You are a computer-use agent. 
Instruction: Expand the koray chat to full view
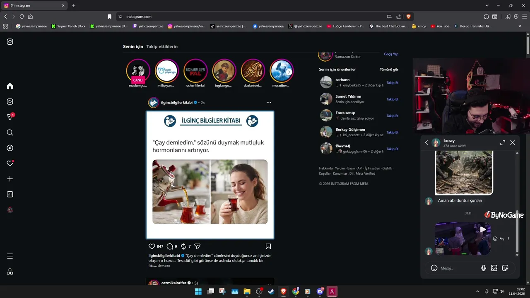[503, 143]
